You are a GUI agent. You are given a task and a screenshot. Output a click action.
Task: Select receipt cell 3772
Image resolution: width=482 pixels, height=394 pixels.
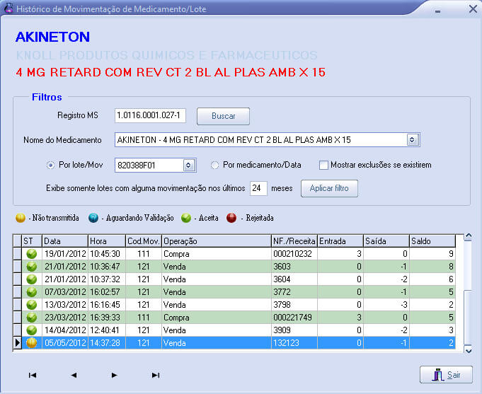coord(294,292)
